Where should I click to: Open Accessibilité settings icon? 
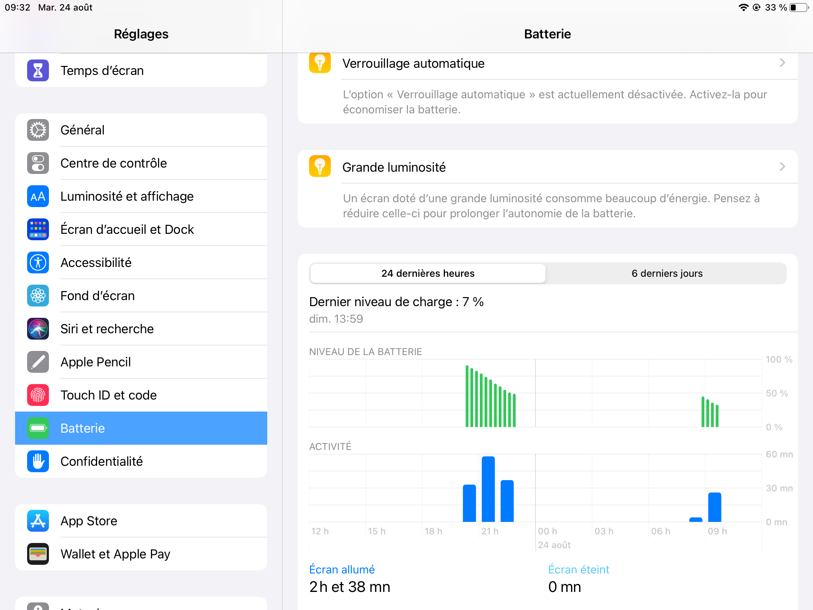pyautogui.click(x=38, y=262)
